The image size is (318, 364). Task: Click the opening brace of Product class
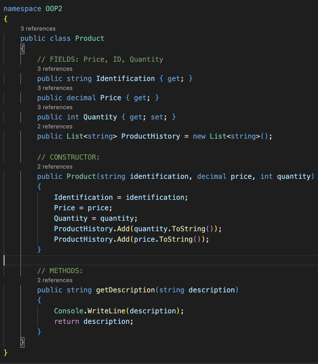(22, 49)
